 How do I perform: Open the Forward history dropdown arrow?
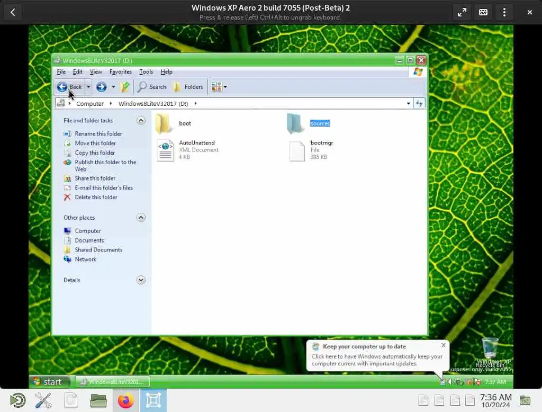coord(113,87)
